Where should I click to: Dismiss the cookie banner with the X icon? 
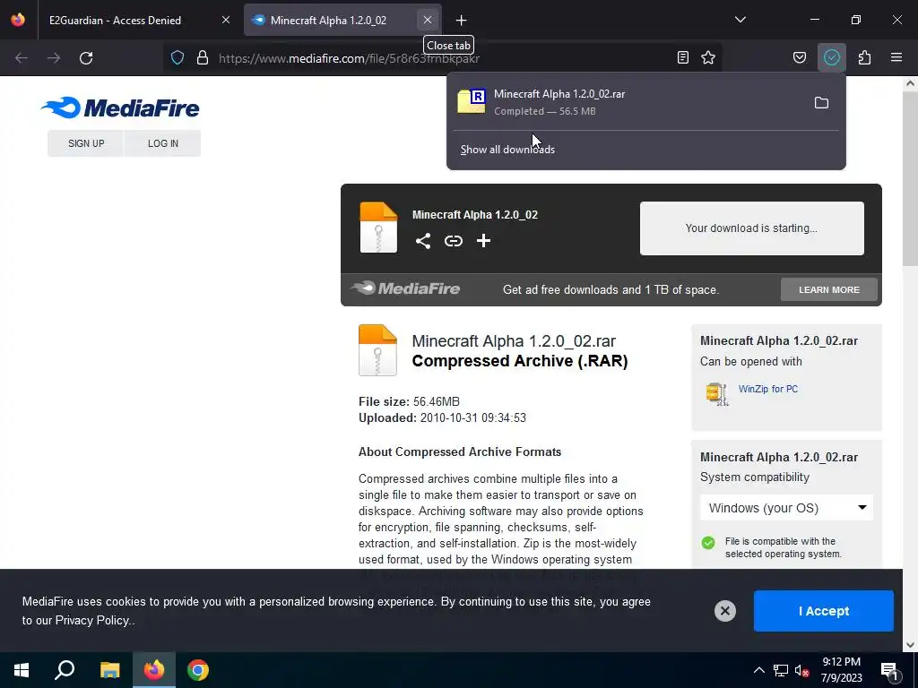click(724, 611)
